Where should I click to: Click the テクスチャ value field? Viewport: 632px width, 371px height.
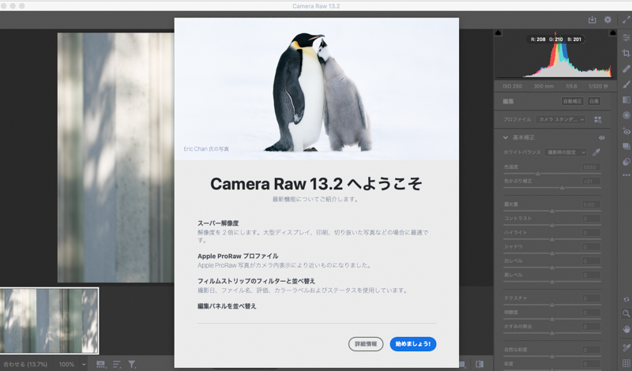591,298
